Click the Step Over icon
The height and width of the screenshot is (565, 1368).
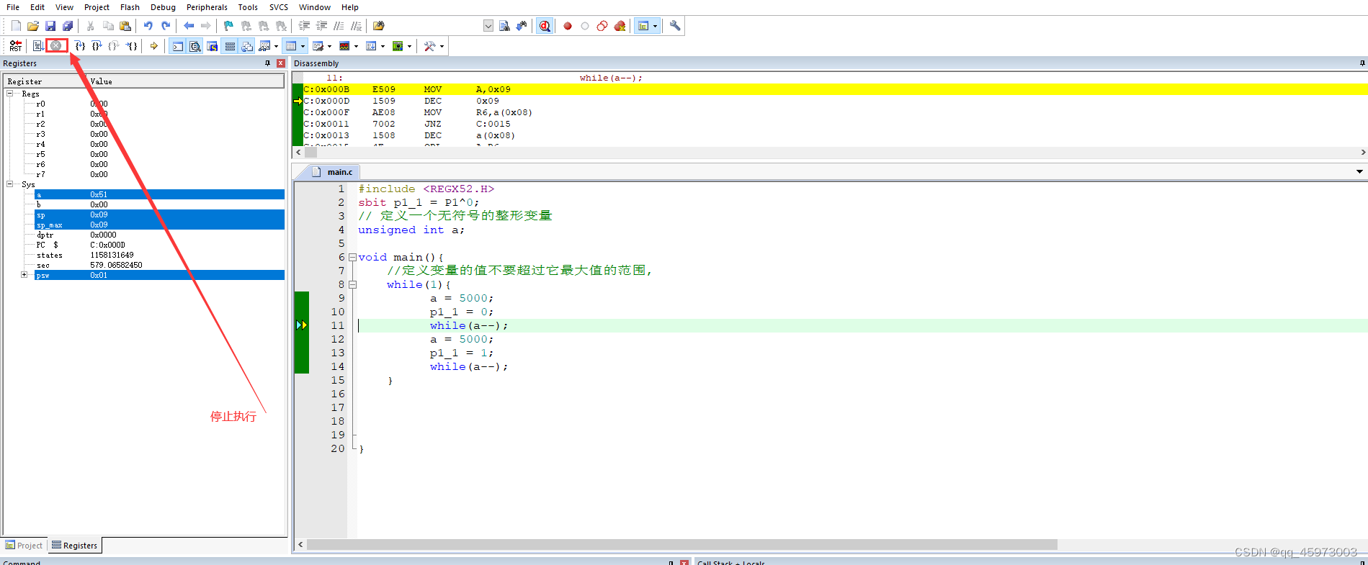pos(97,46)
